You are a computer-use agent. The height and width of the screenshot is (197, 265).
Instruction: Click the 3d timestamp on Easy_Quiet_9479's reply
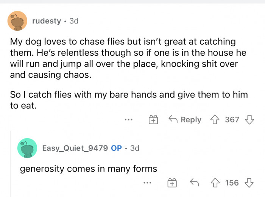point(134,148)
